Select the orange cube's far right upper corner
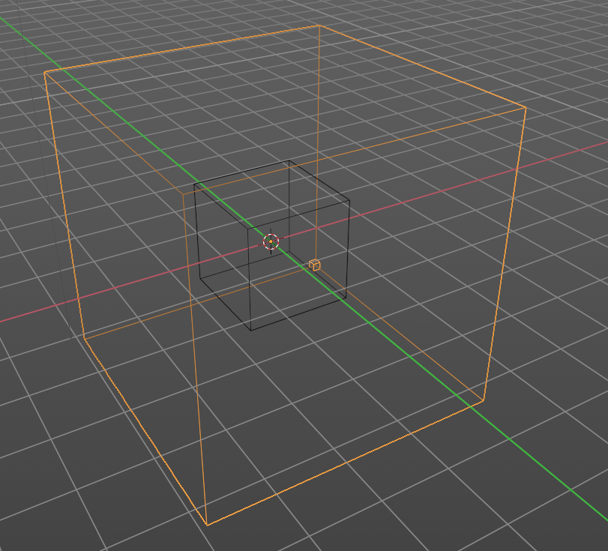The image size is (608, 551). tap(526, 107)
